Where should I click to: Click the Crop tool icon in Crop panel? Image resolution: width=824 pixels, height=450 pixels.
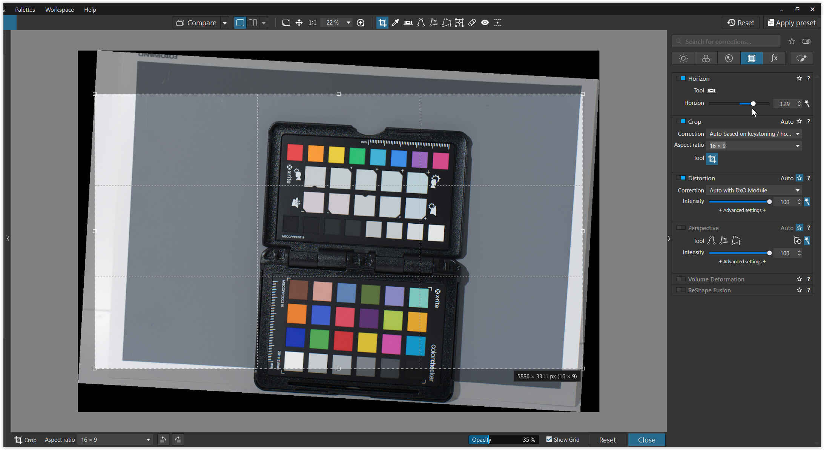pos(712,159)
